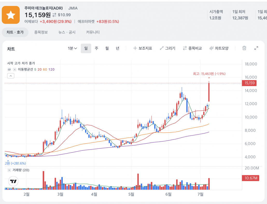Click the currency swap arrows icon
This screenshot has height=204, width=267.
pos(54,15)
